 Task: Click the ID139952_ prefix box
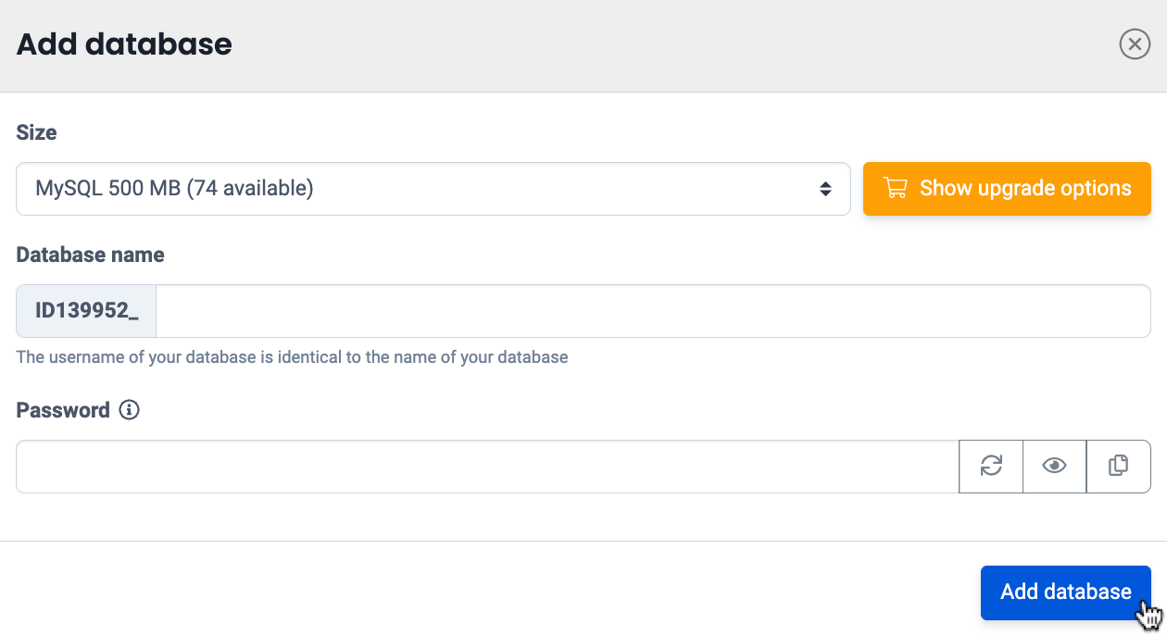click(x=87, y=311)
